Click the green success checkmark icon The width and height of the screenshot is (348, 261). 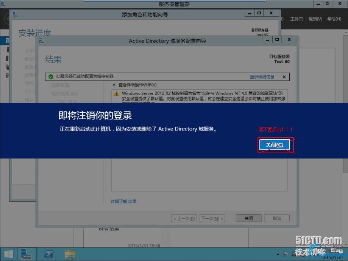tap(51, 77)
